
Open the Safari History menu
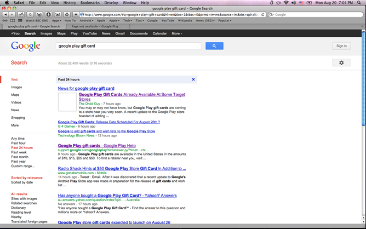70,3
